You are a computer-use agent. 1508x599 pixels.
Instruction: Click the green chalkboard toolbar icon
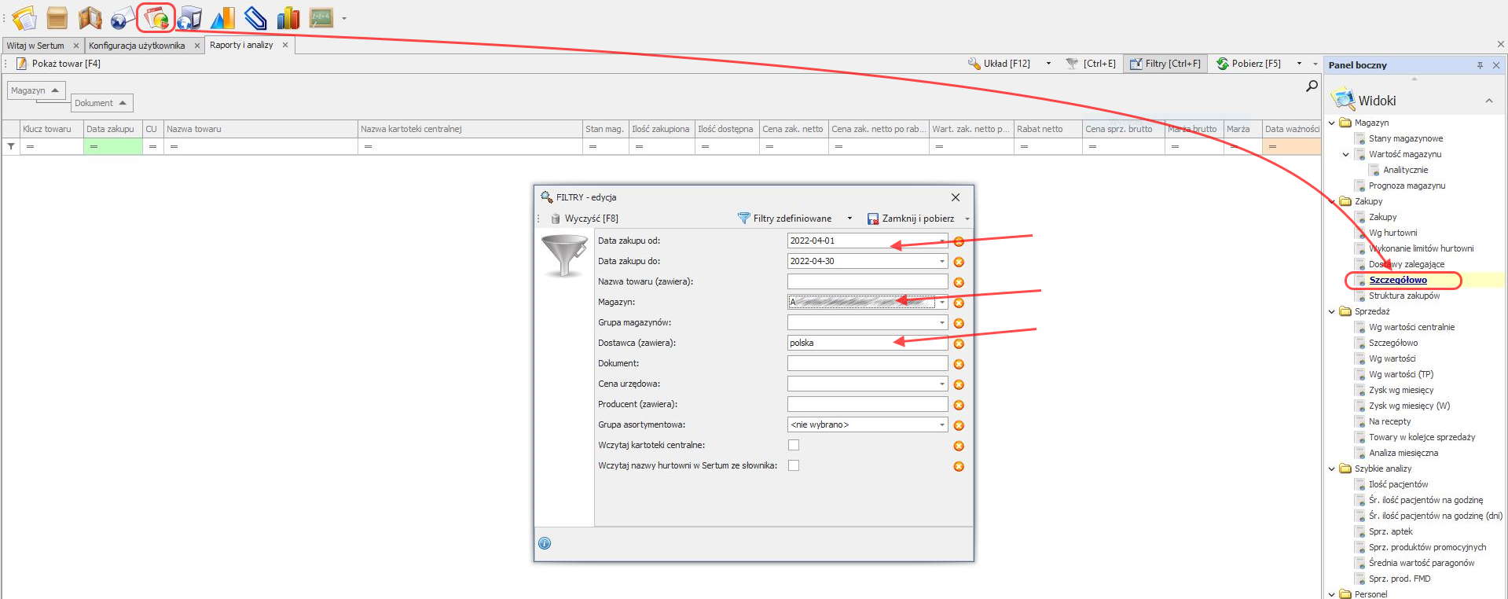tap(321, 17)
